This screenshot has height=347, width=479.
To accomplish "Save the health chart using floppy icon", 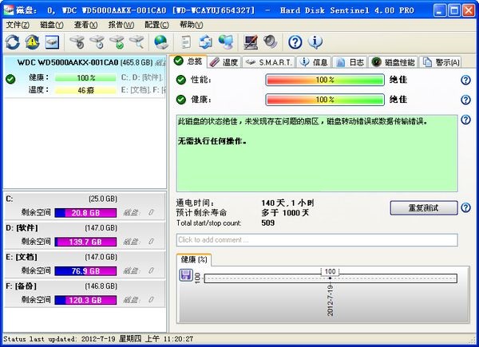I will point(187,275).
